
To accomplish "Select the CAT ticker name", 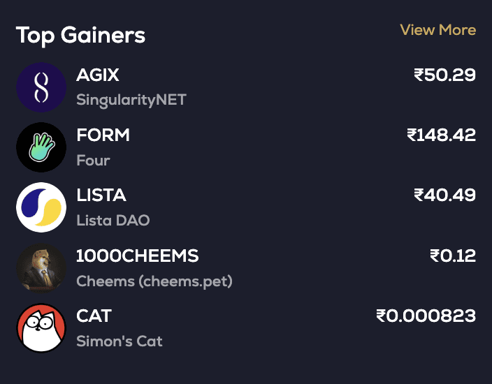I will pyautogui.click(x=94, y=316).
